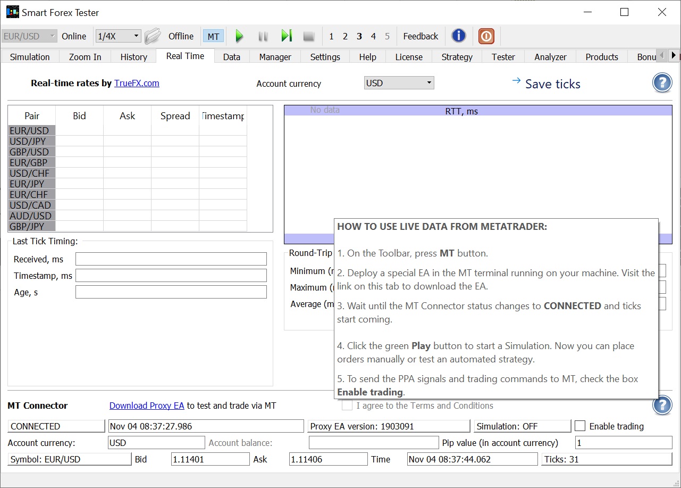Click the Account balance field

374,443
